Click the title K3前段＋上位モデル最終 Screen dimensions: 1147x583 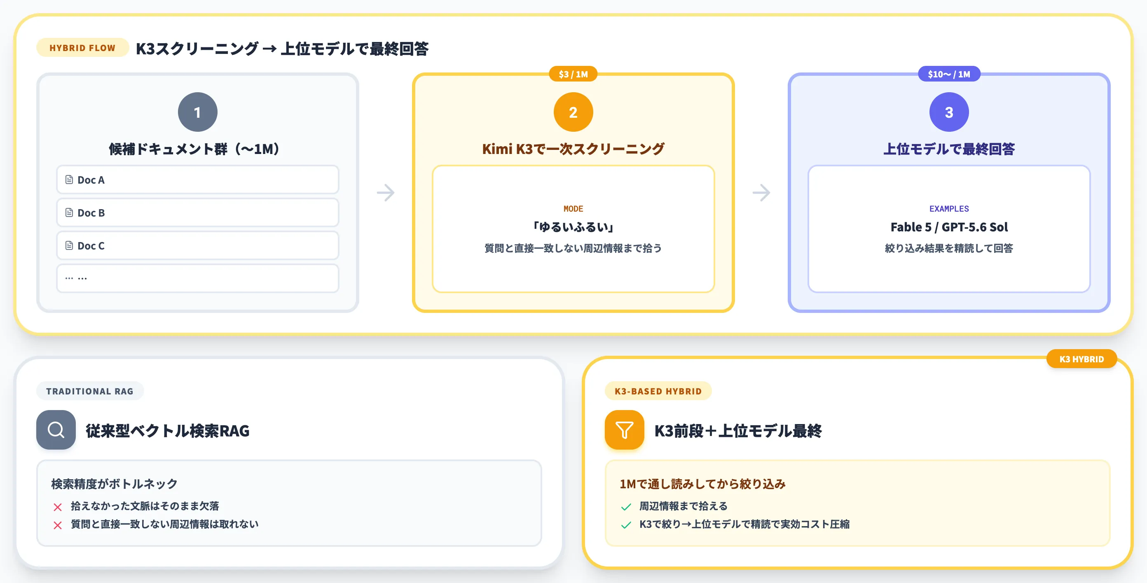tap(738, 430)
